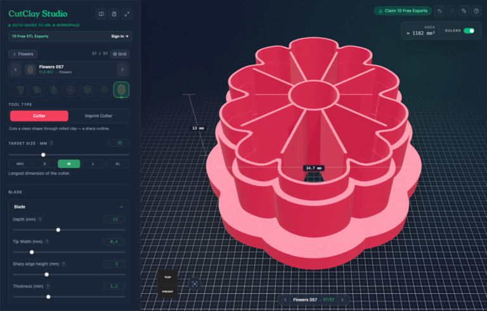Click the 34.7 mm width ruler label
Image resolution: width=487 pixels, height=311 pixels.
(x=314, y=168)
